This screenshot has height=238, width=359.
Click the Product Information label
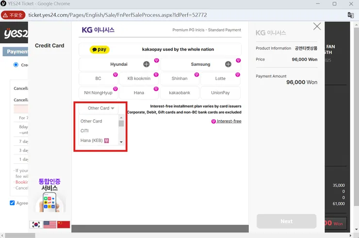tap(273, 48)
